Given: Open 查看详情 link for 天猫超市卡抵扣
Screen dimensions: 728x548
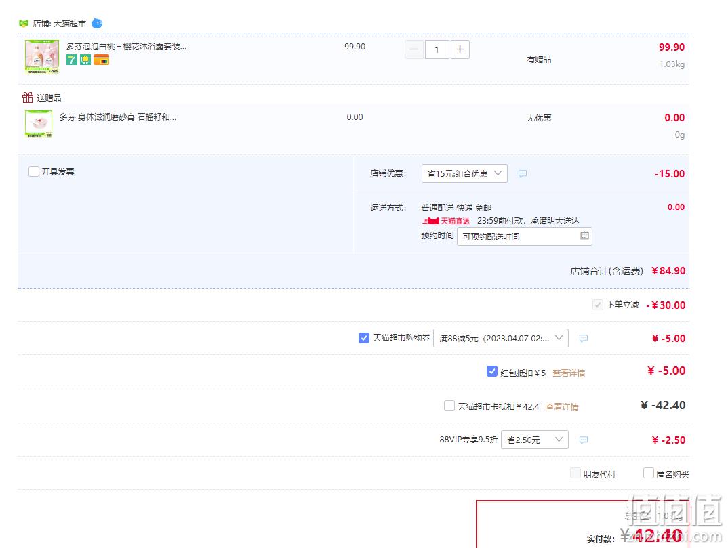Looking at the screenshot, I should click(x=562, y=407).
